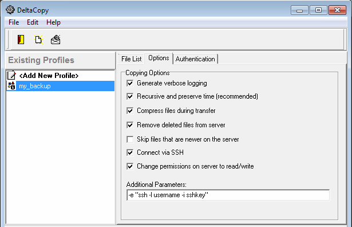
Task: Click the notepad icon beside Add New Profile
Action: (x=11, y=75)
